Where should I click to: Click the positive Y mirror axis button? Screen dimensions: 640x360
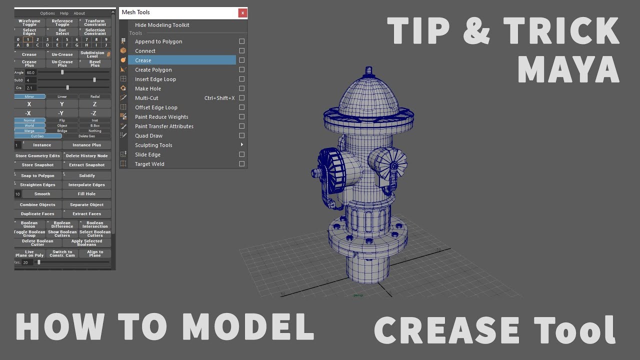(x=62, y=104)
